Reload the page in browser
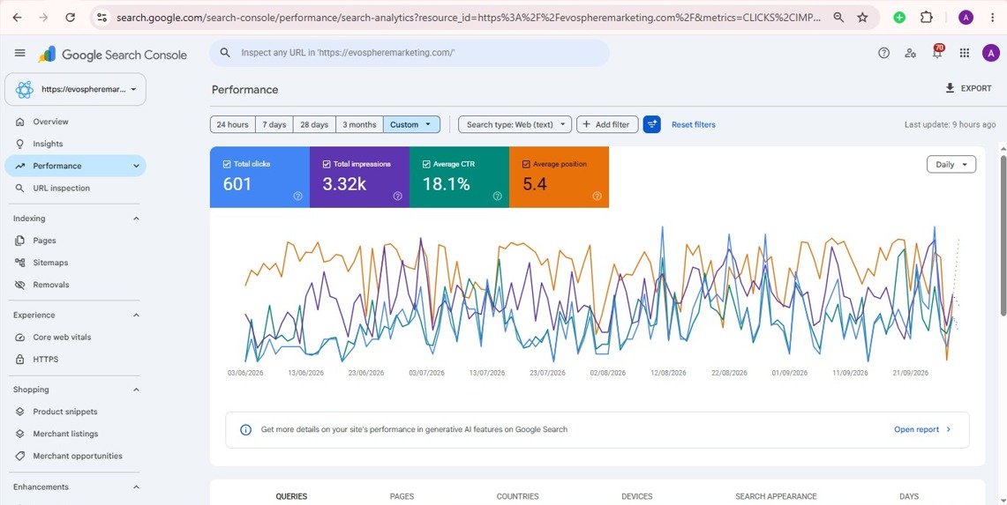Viewport: 1007px width, 505px height. 70,18
